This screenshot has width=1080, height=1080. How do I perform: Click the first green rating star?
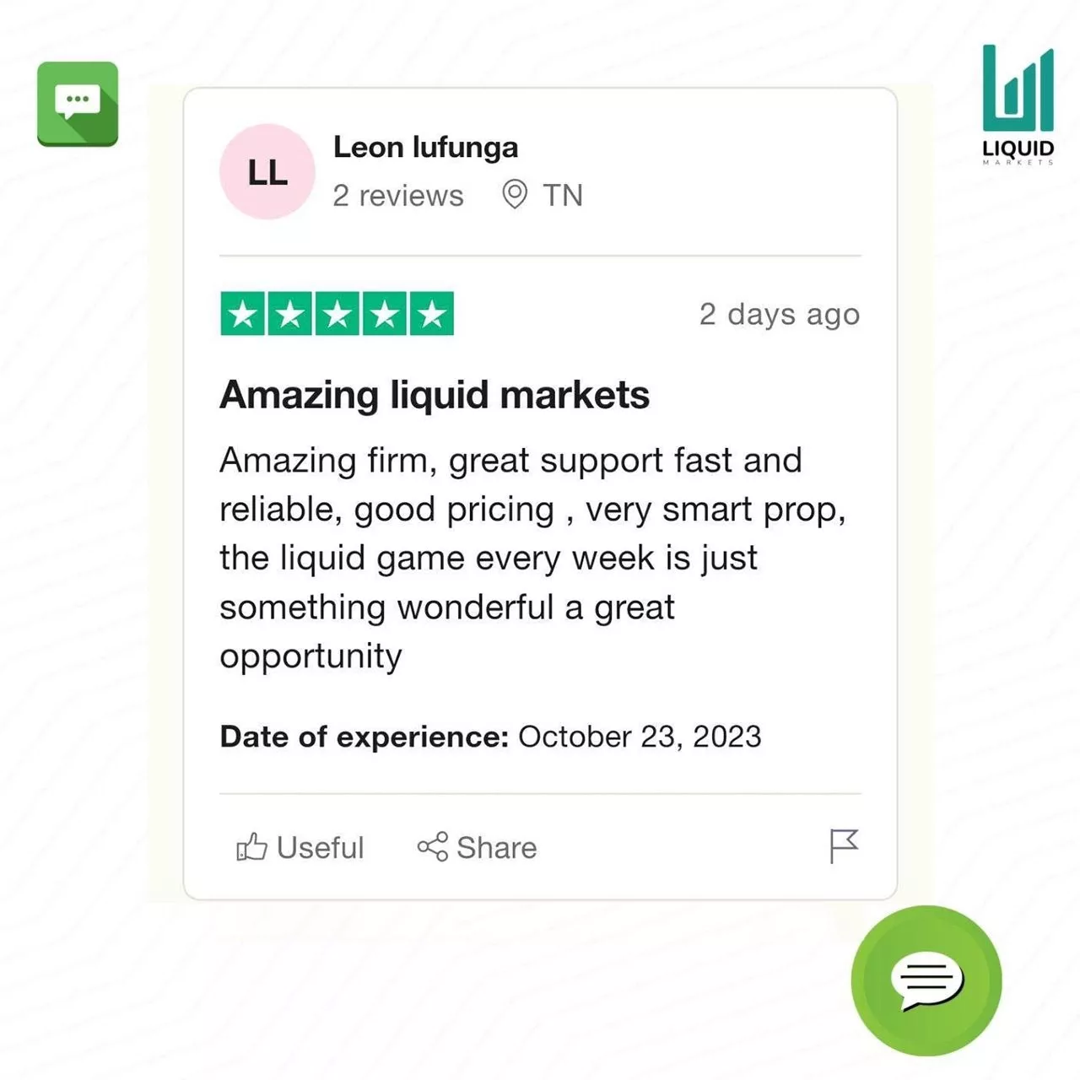[243, 314]
